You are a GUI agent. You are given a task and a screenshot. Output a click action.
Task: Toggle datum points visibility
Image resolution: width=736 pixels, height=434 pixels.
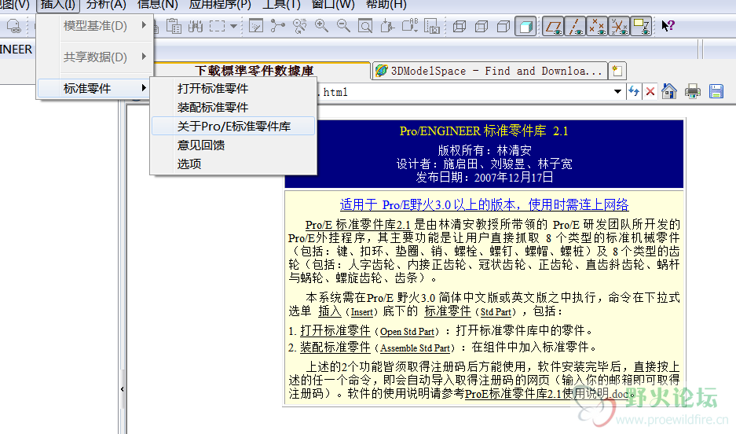(597, 26)
